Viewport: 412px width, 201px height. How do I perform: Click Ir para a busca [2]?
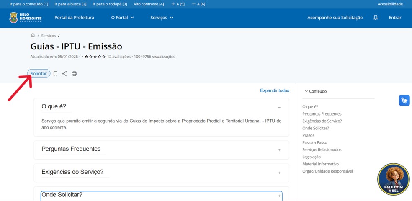point(70,4)
